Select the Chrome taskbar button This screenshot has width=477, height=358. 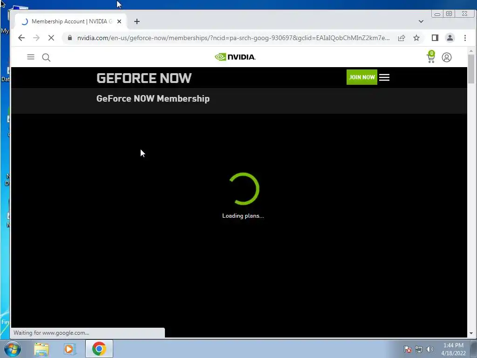pyautogui.click(x=99, y=349)
